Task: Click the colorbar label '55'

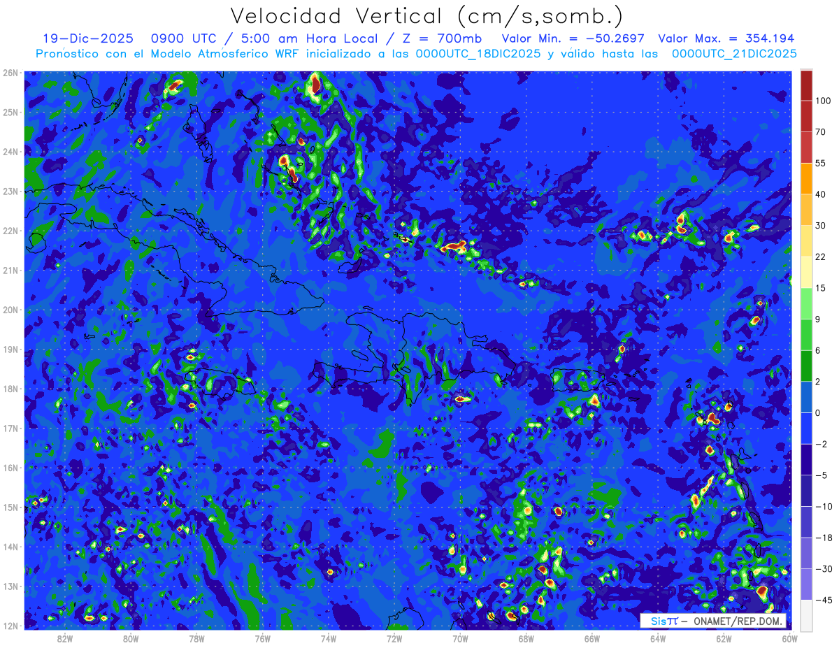Action: tap(821, 163)
